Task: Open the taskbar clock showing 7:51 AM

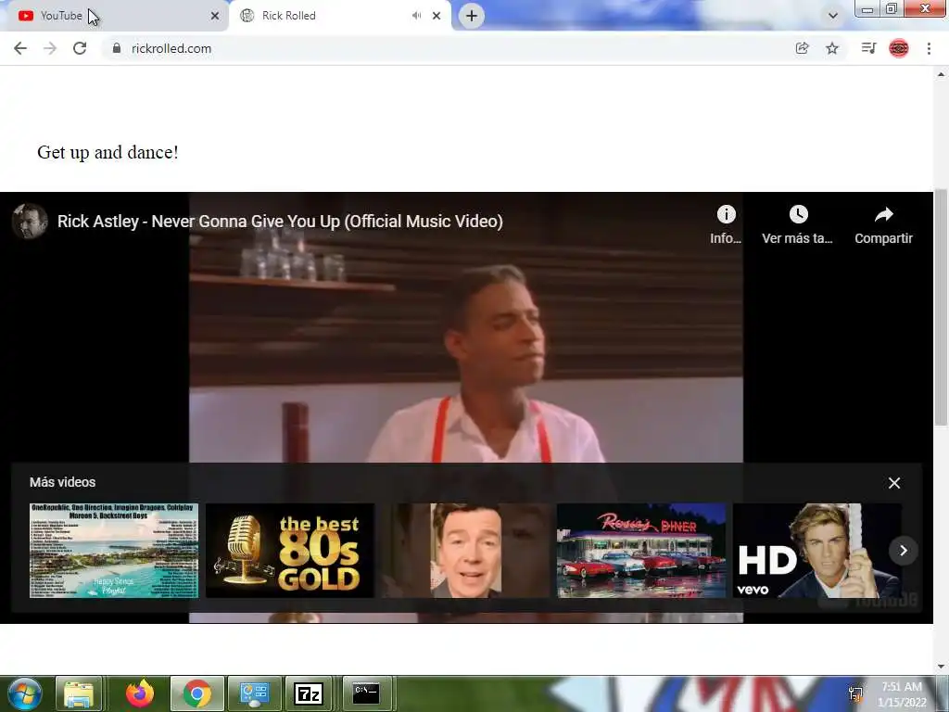Action: (902, 694)
